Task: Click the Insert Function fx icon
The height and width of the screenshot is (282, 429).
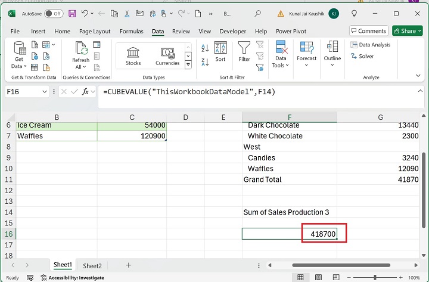Action: [86, 92]
